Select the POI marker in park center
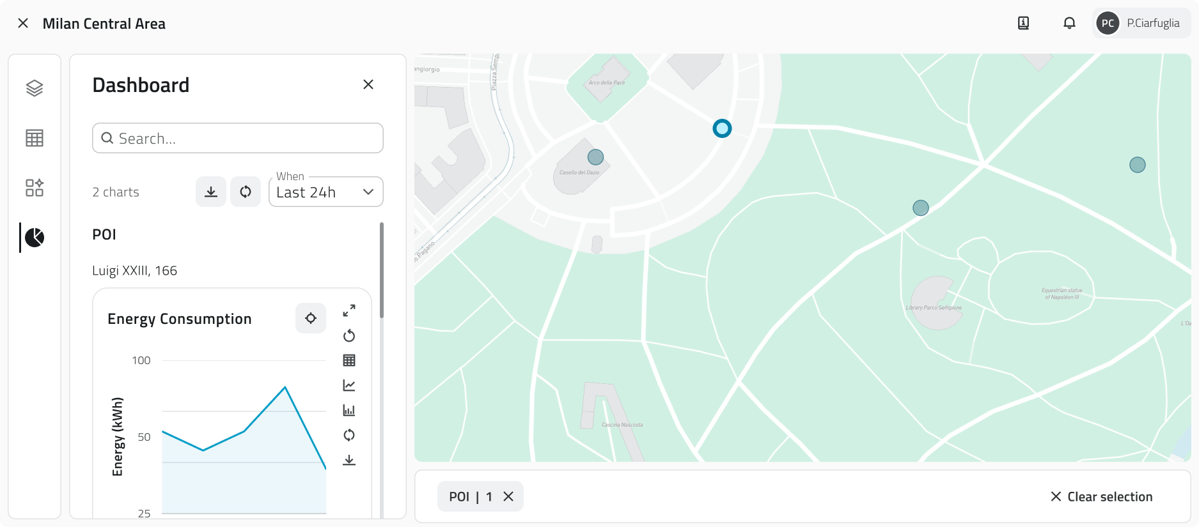The image size is (1199, 527). 921,208
